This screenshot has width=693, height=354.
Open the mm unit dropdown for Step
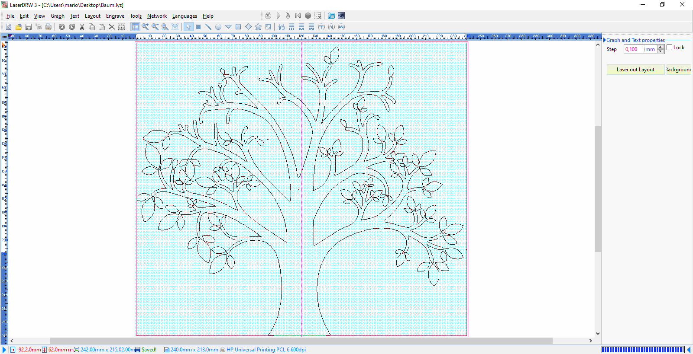click(651, 49)
